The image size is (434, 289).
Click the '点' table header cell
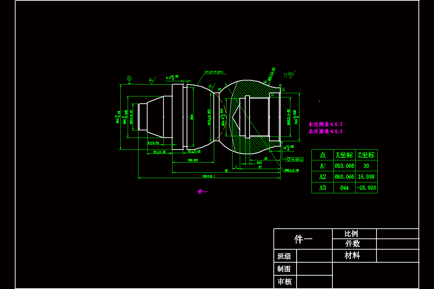click(323, 155)
